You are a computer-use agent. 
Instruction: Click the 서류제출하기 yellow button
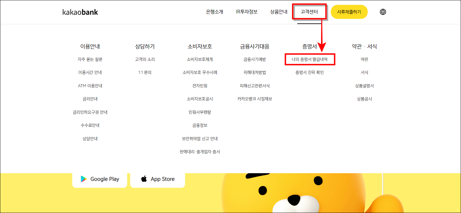(x=349, y=12)
